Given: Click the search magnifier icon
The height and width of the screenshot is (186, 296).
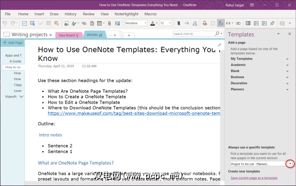Looking at the screenshot, I should pos(216,34).
